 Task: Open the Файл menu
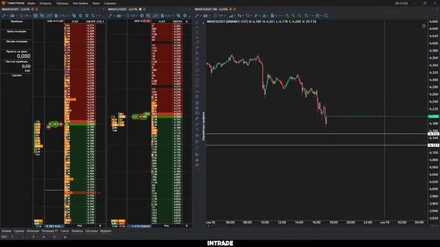[32, 3]
